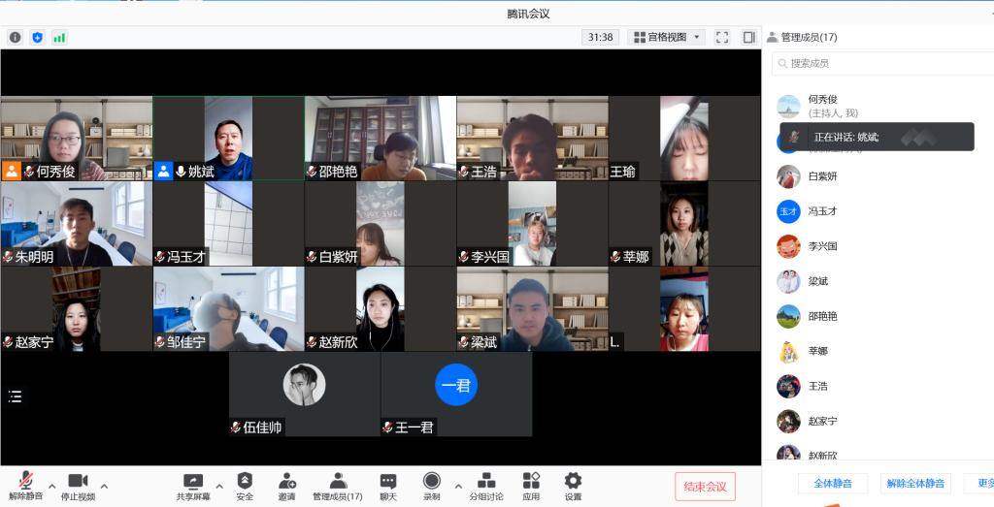Unmute microphone with 解除静音

tap(25, 486)
